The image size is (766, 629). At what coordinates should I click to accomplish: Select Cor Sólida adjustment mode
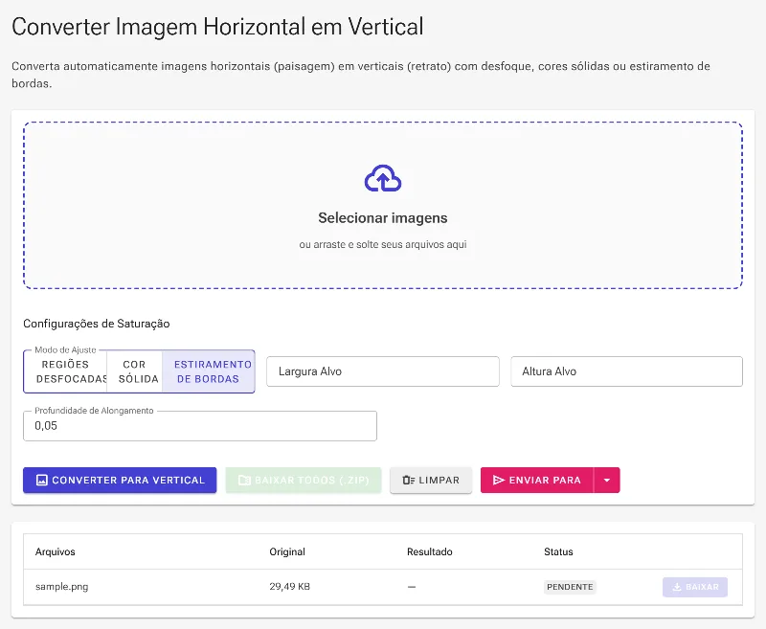coord(134,371)
